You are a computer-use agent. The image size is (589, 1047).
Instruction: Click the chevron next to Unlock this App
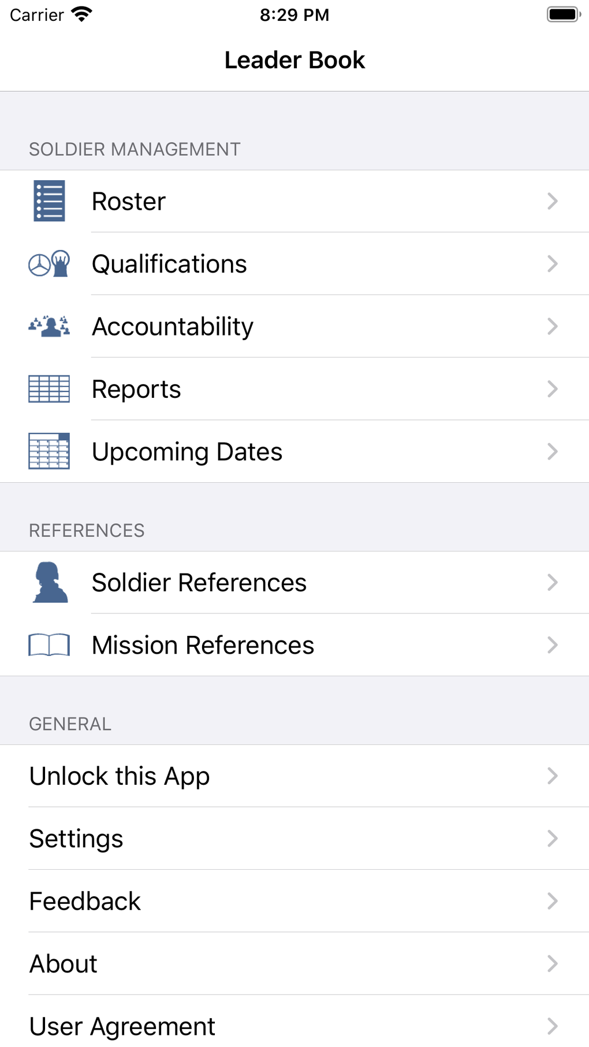click(x=552, y=776)
